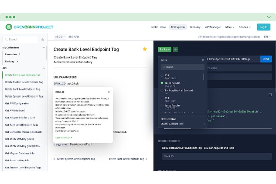Collapse the My Collections section
Screen dimensions: 276x184
(x=44, y=48)
